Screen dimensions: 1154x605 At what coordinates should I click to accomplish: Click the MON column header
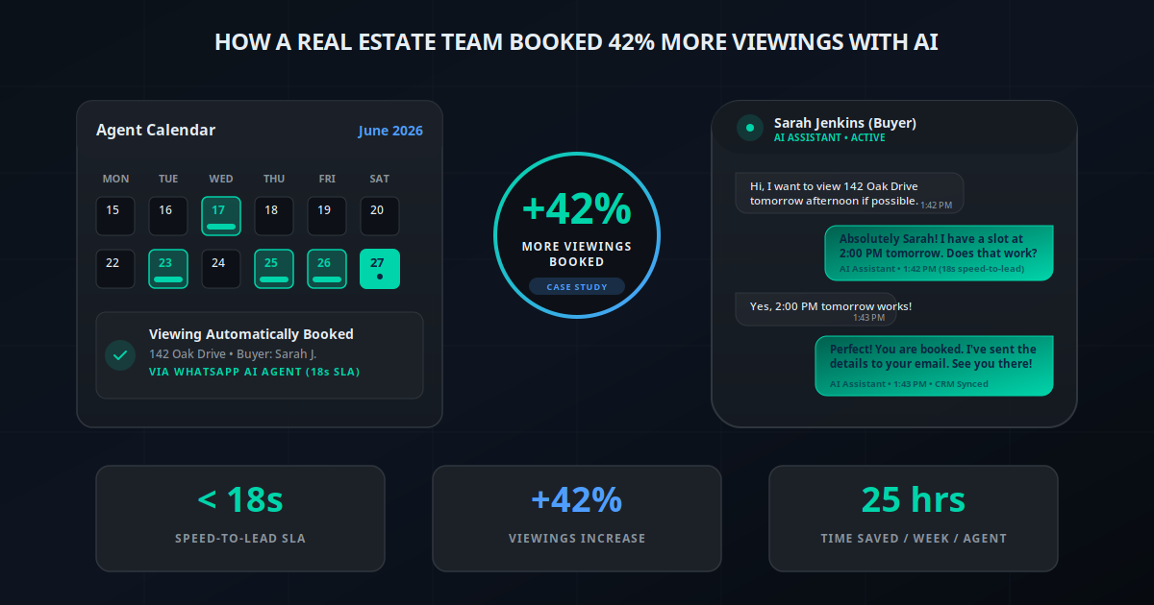tap(115, 179)
